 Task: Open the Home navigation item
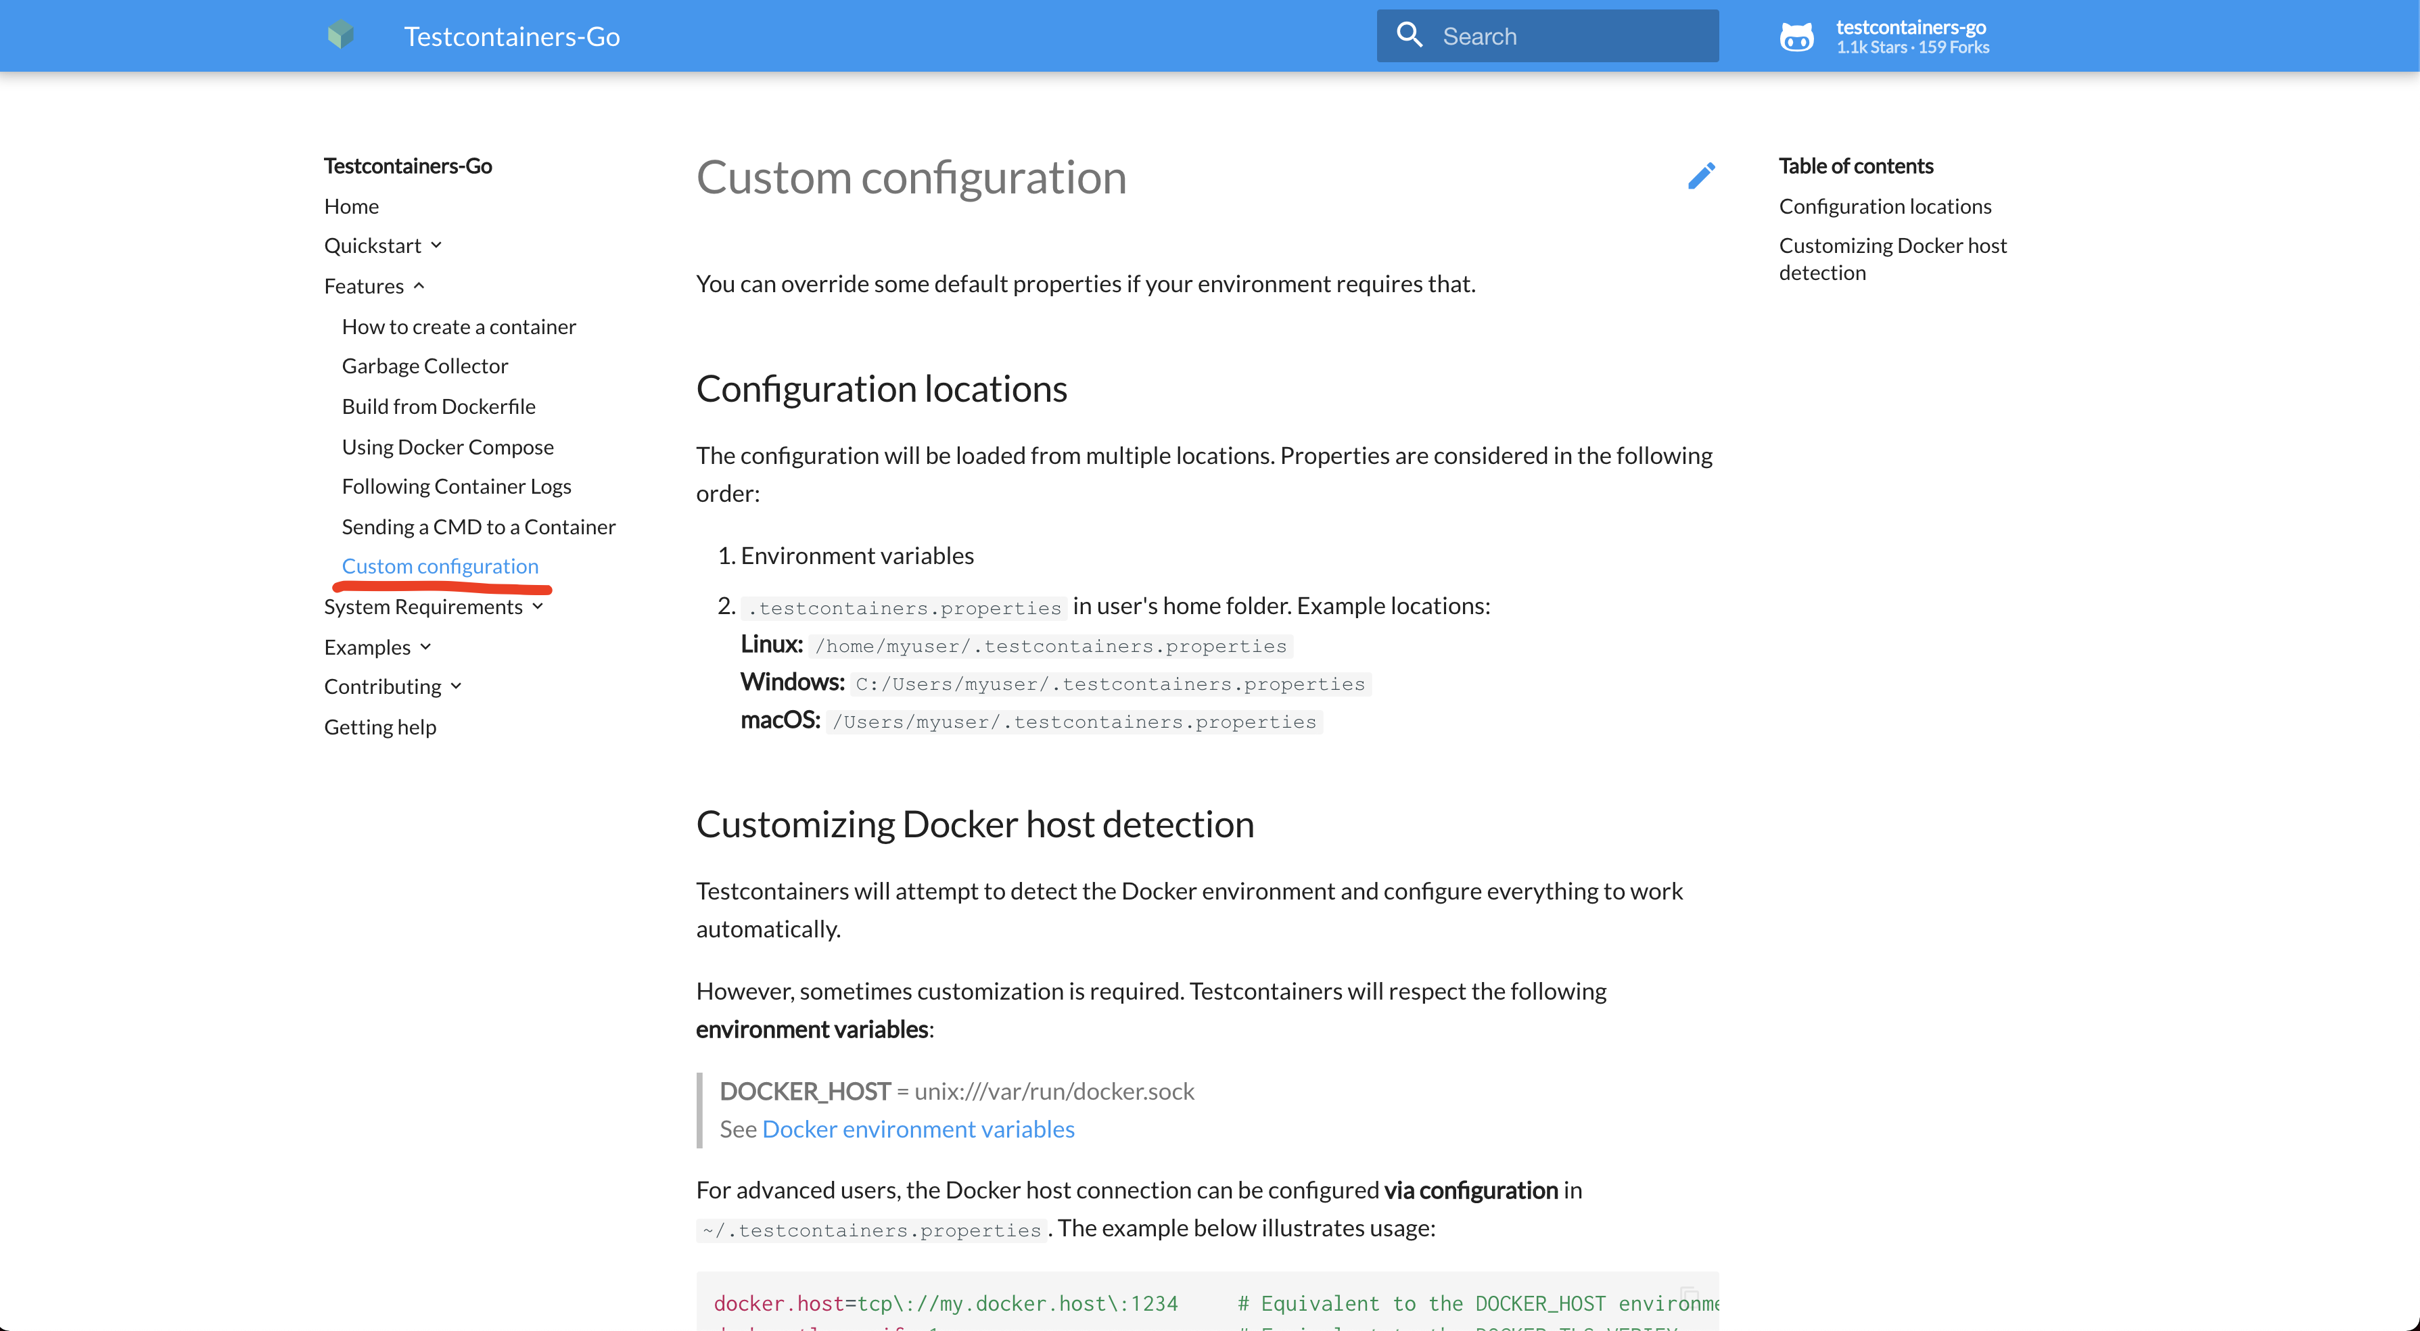coord(351,206)
